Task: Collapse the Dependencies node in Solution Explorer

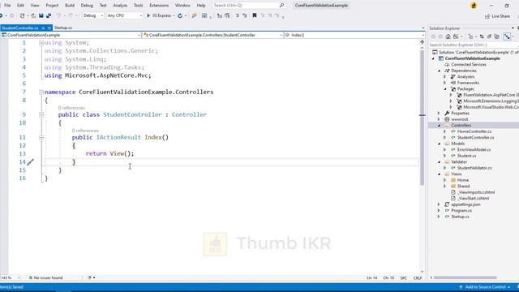Action: (x=440, y=71)
